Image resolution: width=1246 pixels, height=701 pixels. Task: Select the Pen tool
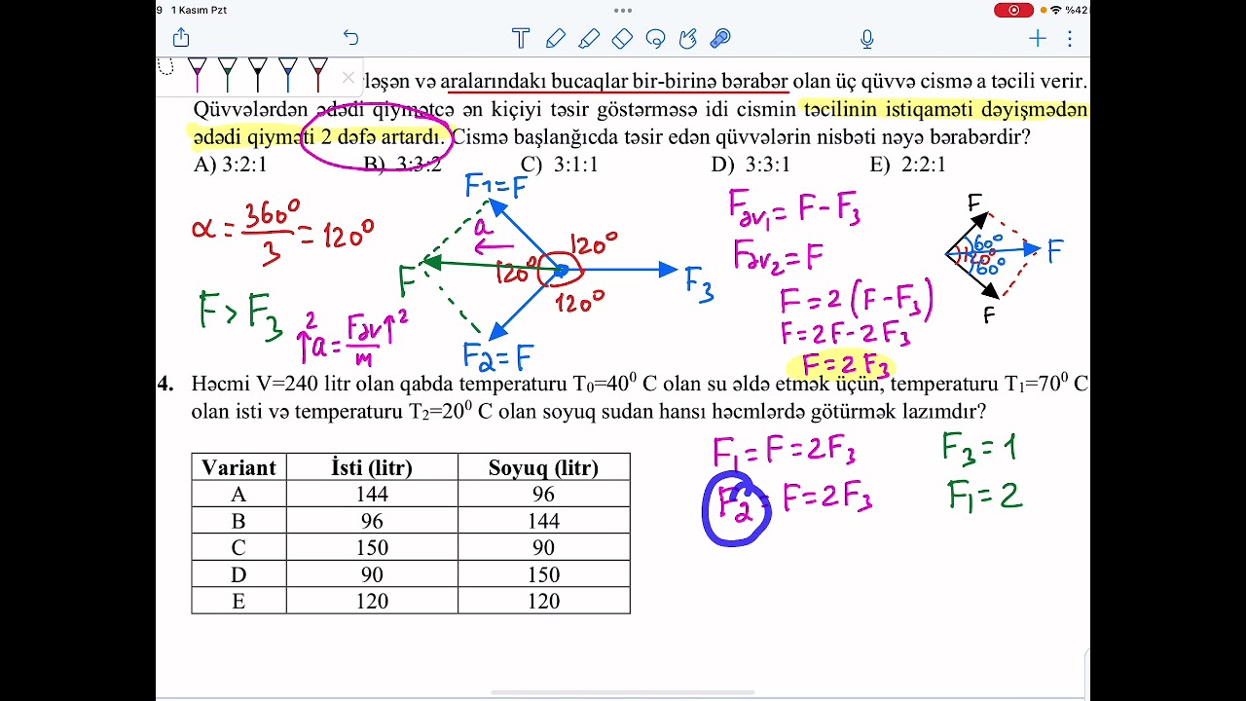(x=556, y=38)
